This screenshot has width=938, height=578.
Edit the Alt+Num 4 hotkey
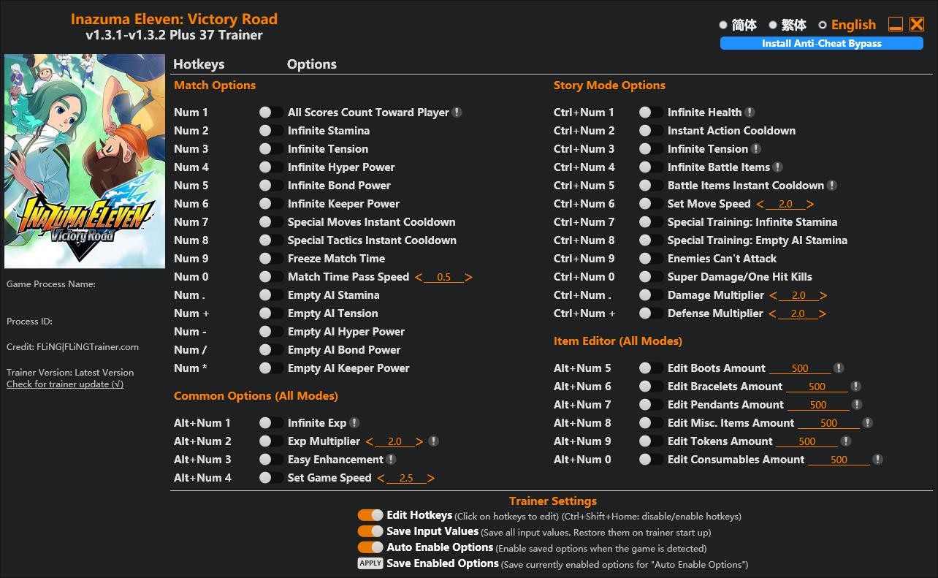pyautogui.click(x=202, y=478)
